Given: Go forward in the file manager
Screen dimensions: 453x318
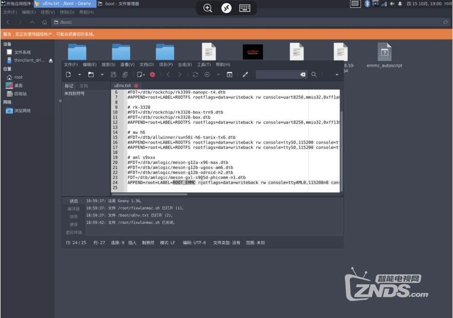Looking at the screenshot, I should tap(20, 22).
